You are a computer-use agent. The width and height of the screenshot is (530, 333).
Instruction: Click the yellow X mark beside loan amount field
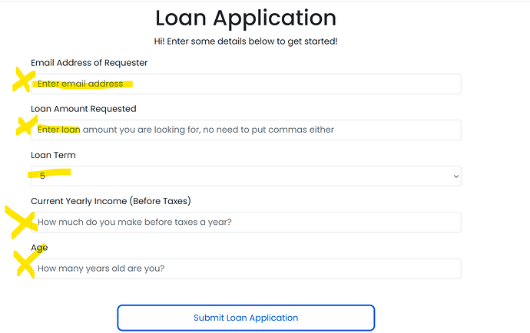click(x=27, y=125)
